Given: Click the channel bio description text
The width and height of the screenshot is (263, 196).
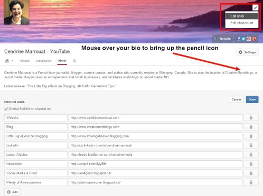Looking at the screenshot, I should click(x=130, y=75).
